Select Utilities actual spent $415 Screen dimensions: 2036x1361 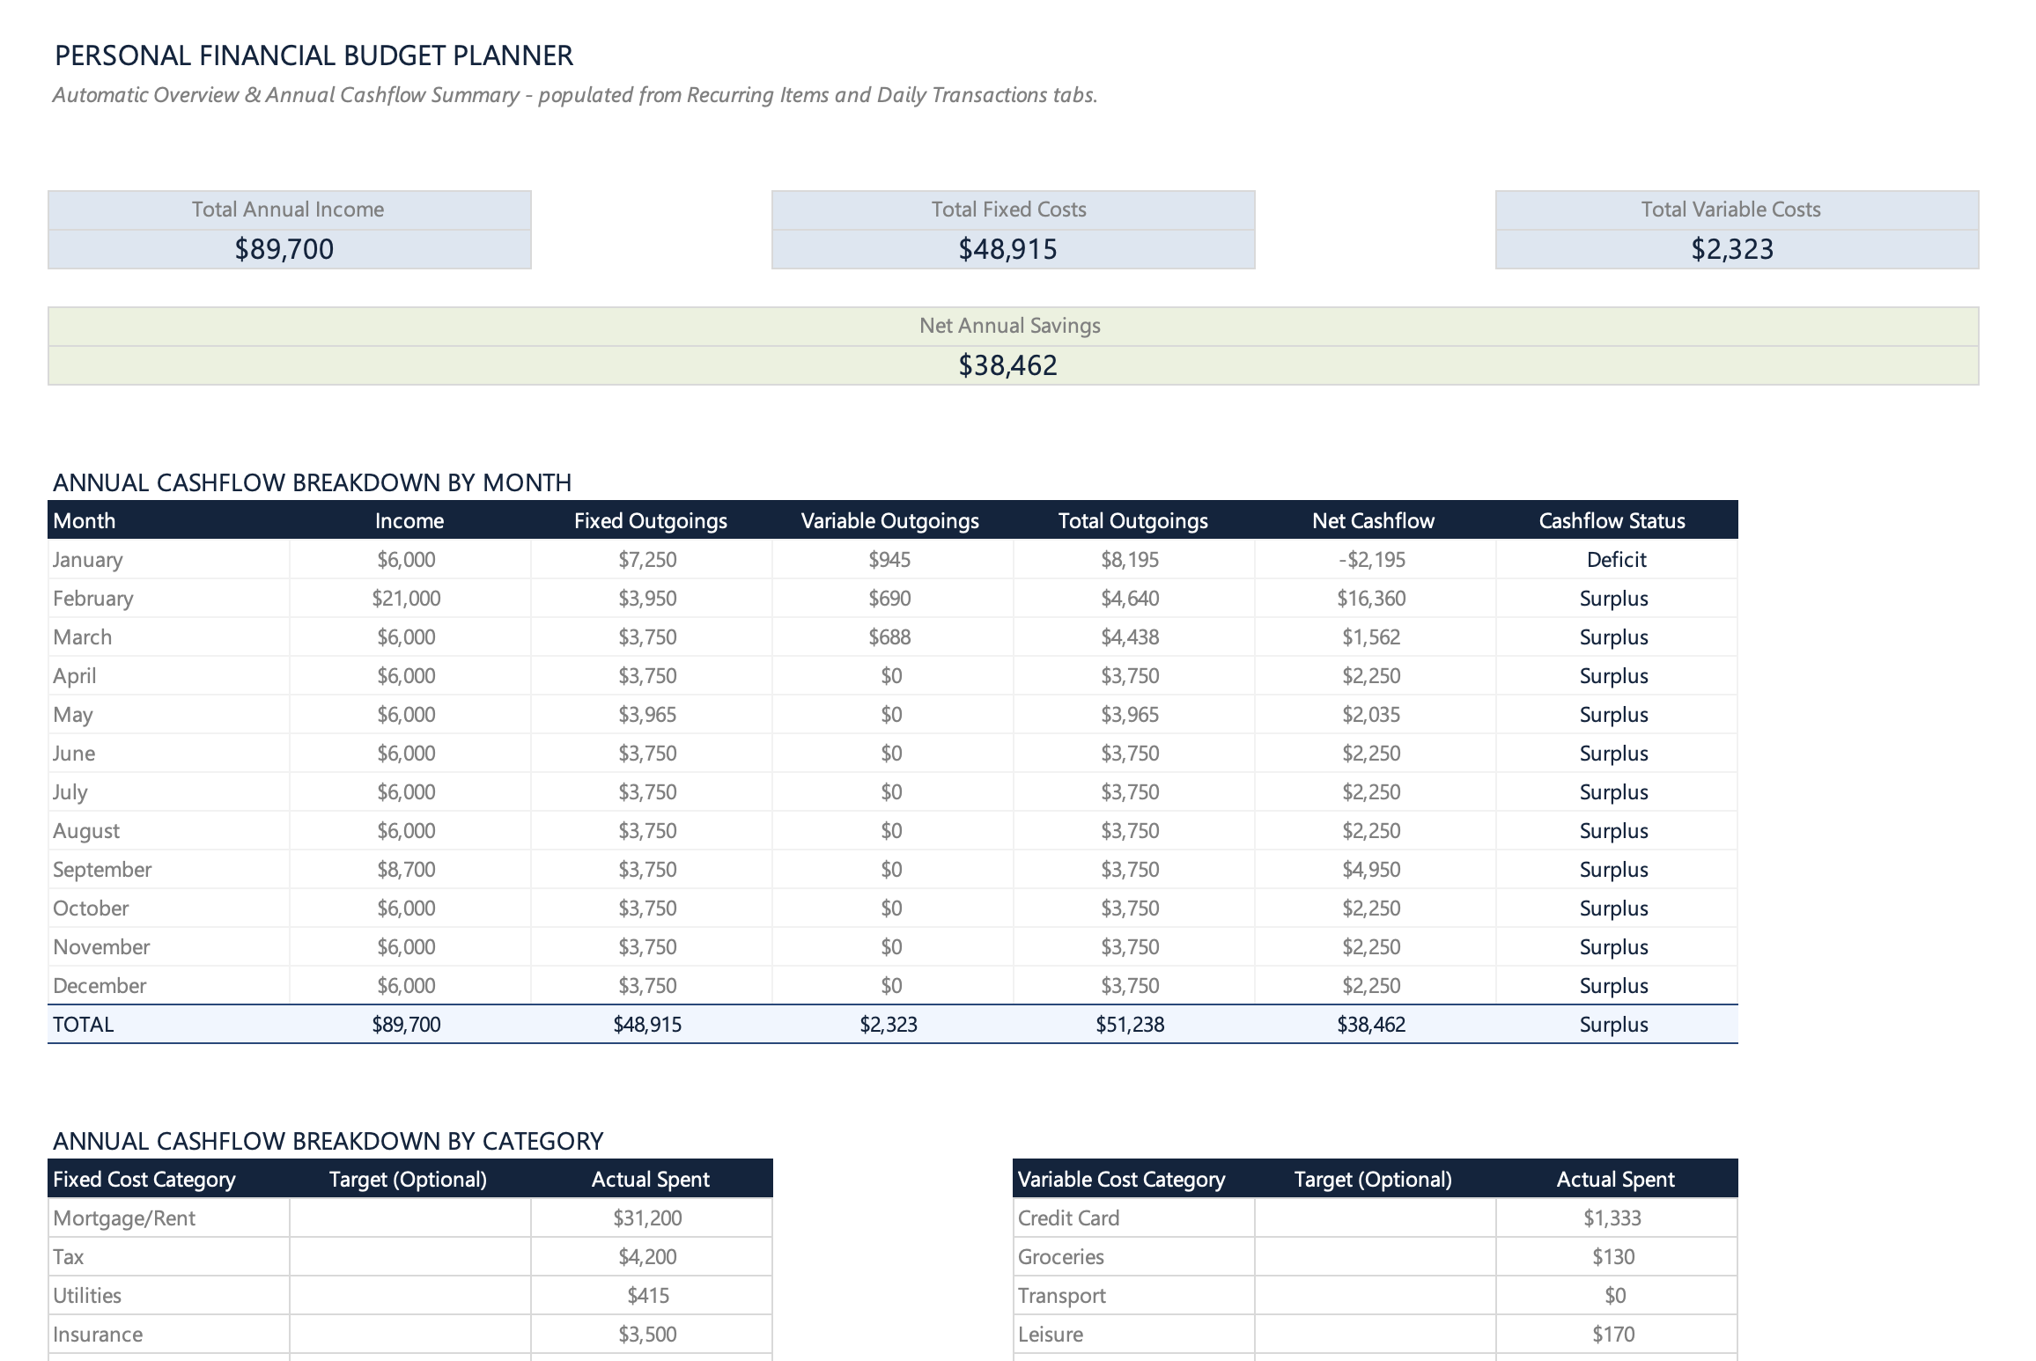tap(652, 1296)
